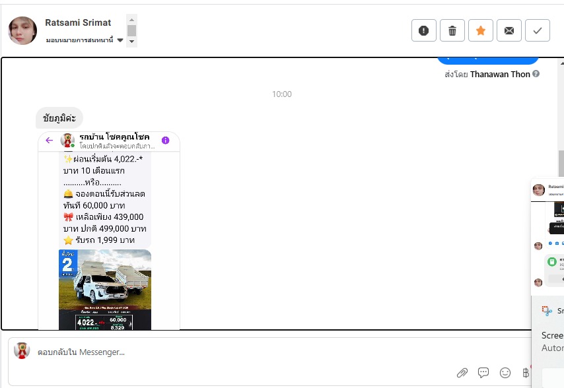This screenshot has width=564, height=388.
Task: Click down arrow of header scroll control
Action: click(x=131, y=42)
